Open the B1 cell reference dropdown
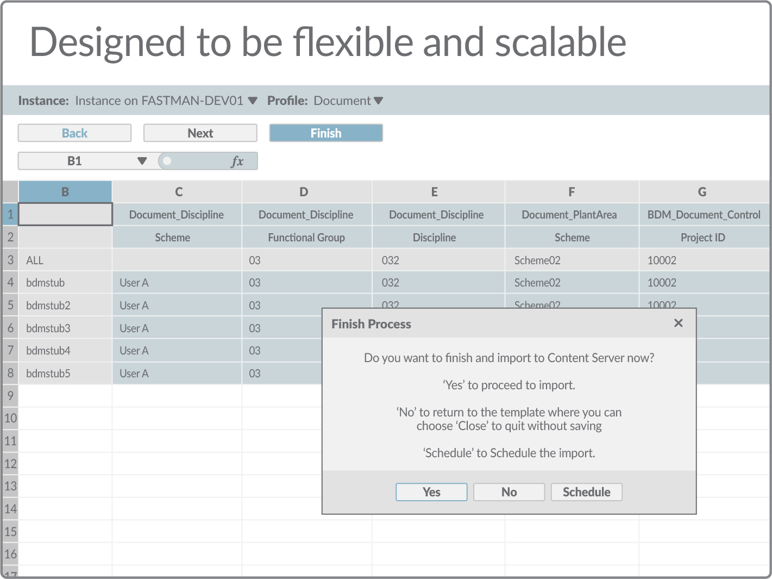This screenshot has width=772, height=579. 142,161
